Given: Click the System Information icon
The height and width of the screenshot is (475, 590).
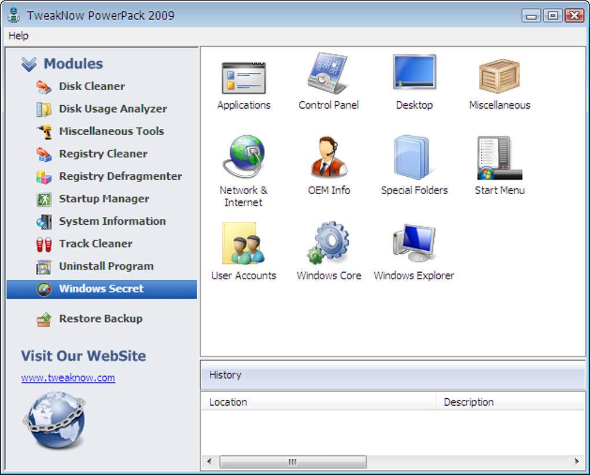Looking at the screenshot, I should click(x=44, y=222).
